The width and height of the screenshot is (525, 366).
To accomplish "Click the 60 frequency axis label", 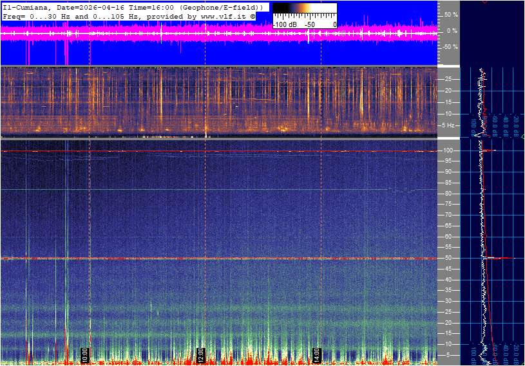I will pyautogui.click(x=448, y=237).
